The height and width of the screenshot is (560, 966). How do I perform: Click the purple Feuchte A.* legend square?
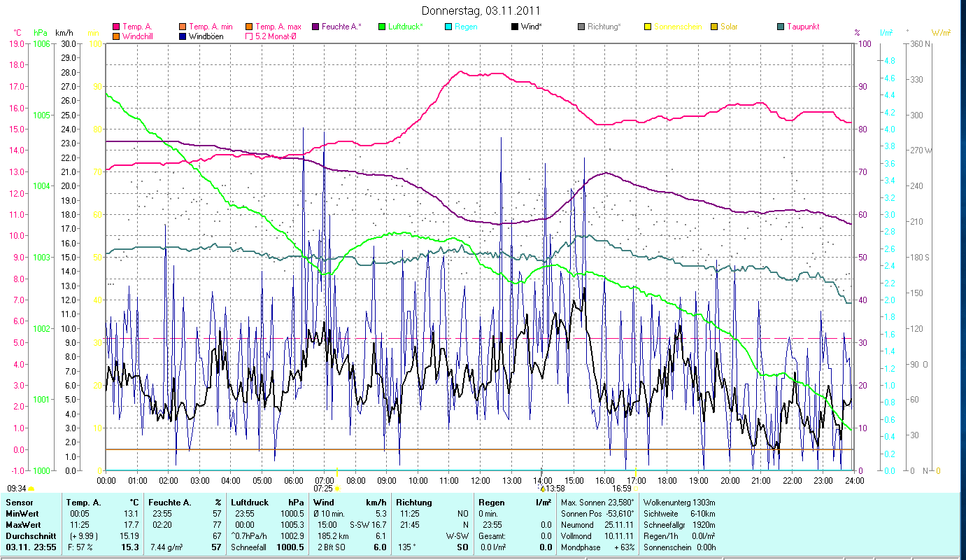point(315,27)
